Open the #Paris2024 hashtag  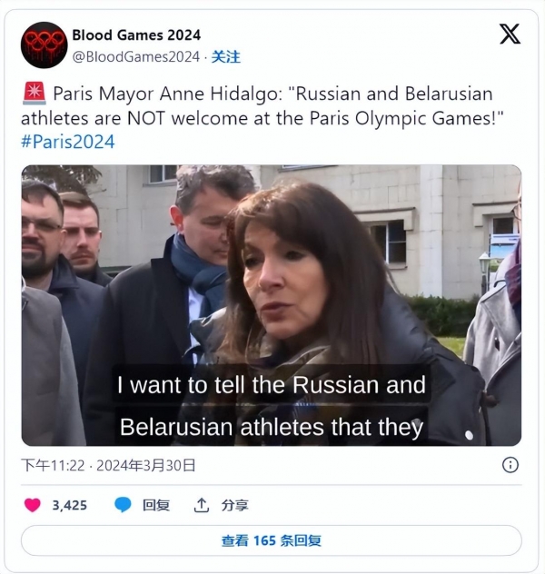tap(68, 142)
